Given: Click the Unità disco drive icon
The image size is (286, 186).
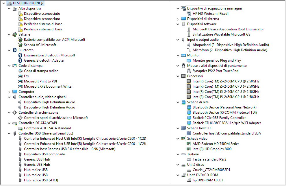Looking at the screenshot, I should [x=183, y=165].
